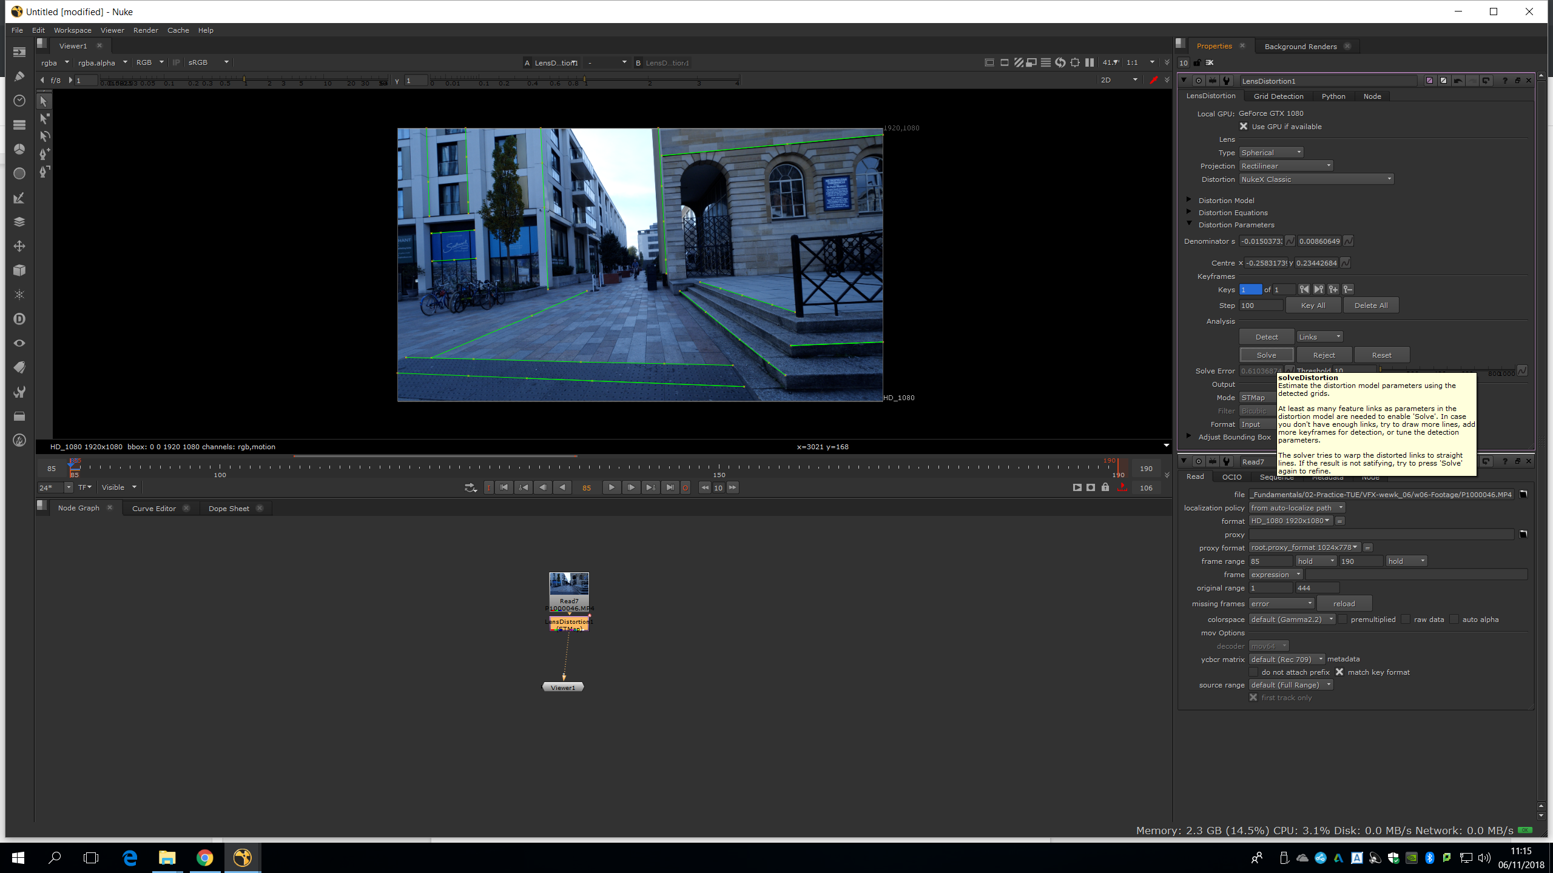The image size is (1553, 873).
Task: Click the Detect button
Action: [1266, 337]
